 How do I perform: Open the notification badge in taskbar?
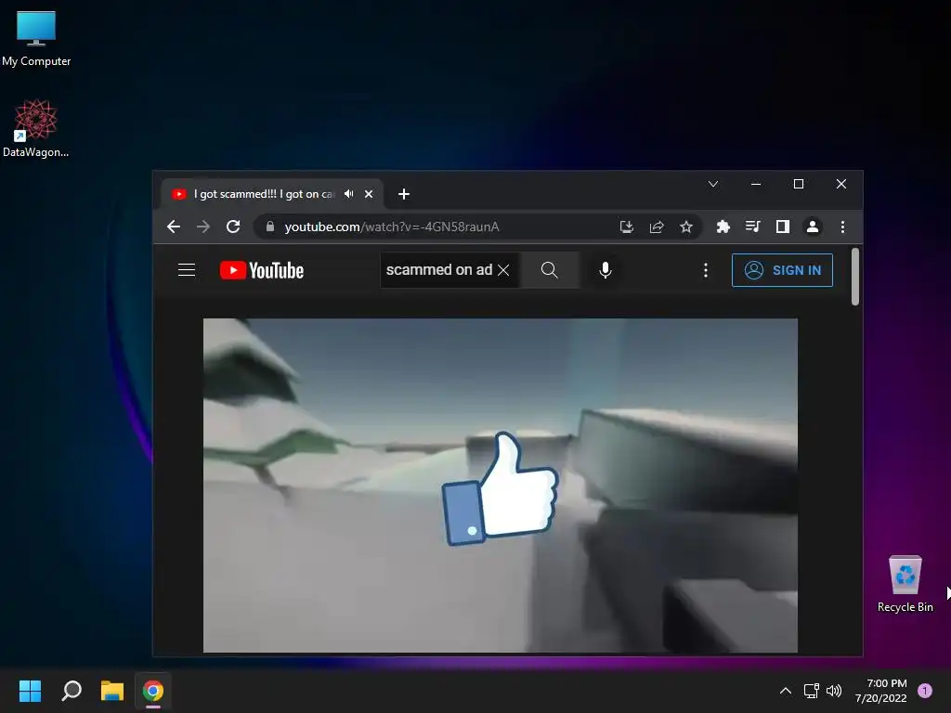tap(925, 691)
